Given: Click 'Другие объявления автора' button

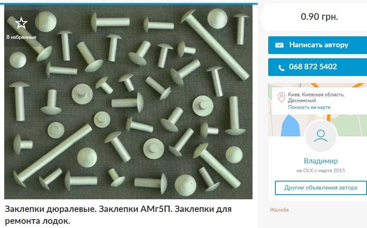Looking at the screenshot, I should pos(321,188).
